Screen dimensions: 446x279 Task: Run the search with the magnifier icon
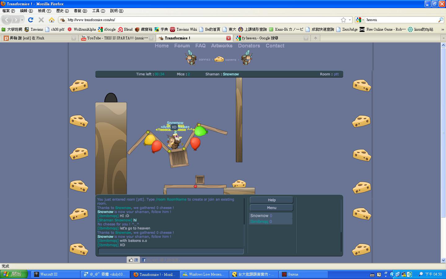click(x=440, y=20)
